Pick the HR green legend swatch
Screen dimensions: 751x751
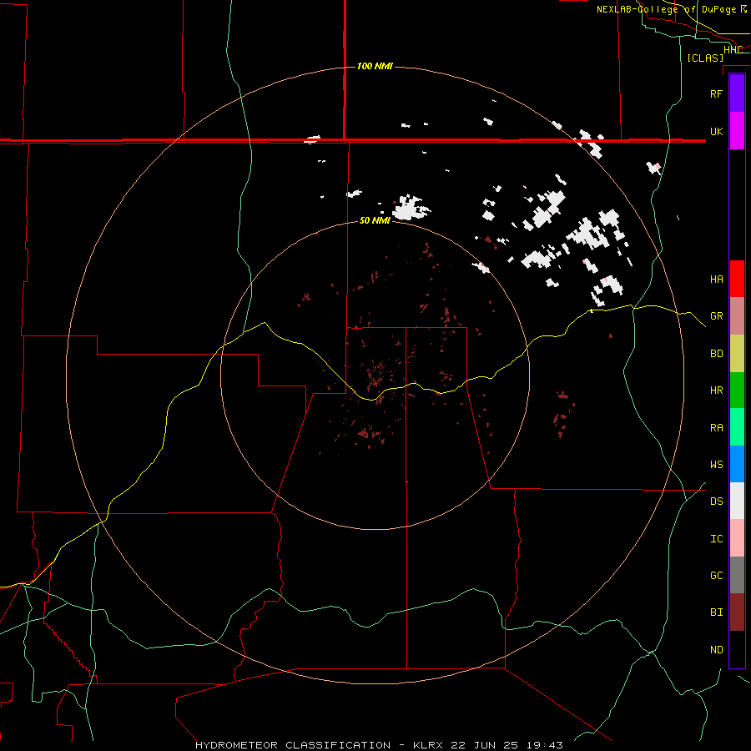point(737,391)
